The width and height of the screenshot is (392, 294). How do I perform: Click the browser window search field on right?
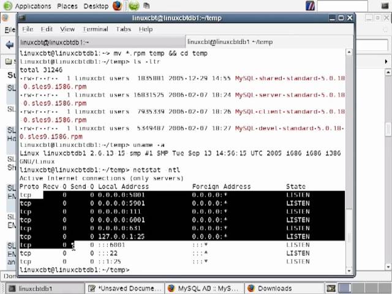tap(372, 45)
